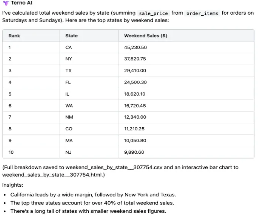The width and height of the screenshot is (260, 215).
Task: Click the Insights heading text
Action: pos(12,185)
